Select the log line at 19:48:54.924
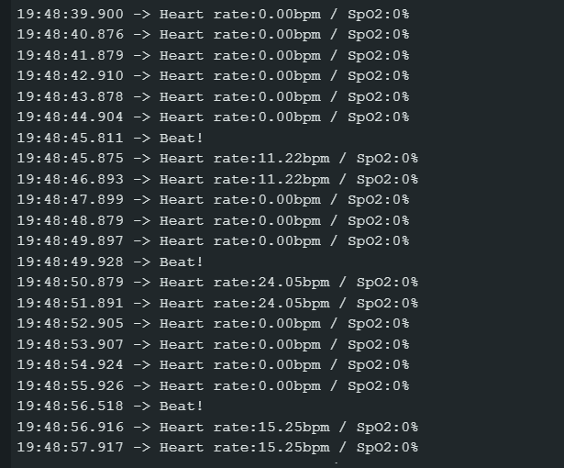The image size is (564, 468). point(213,365)
